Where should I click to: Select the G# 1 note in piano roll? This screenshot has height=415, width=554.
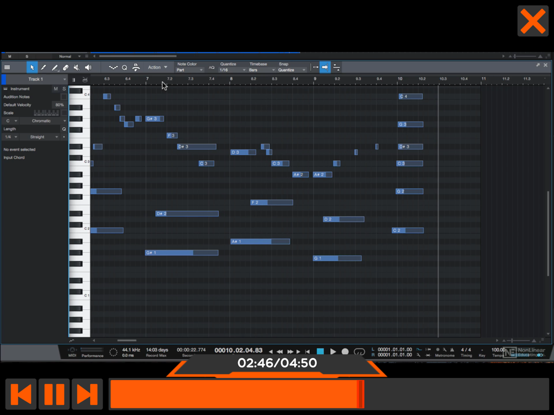182,253
